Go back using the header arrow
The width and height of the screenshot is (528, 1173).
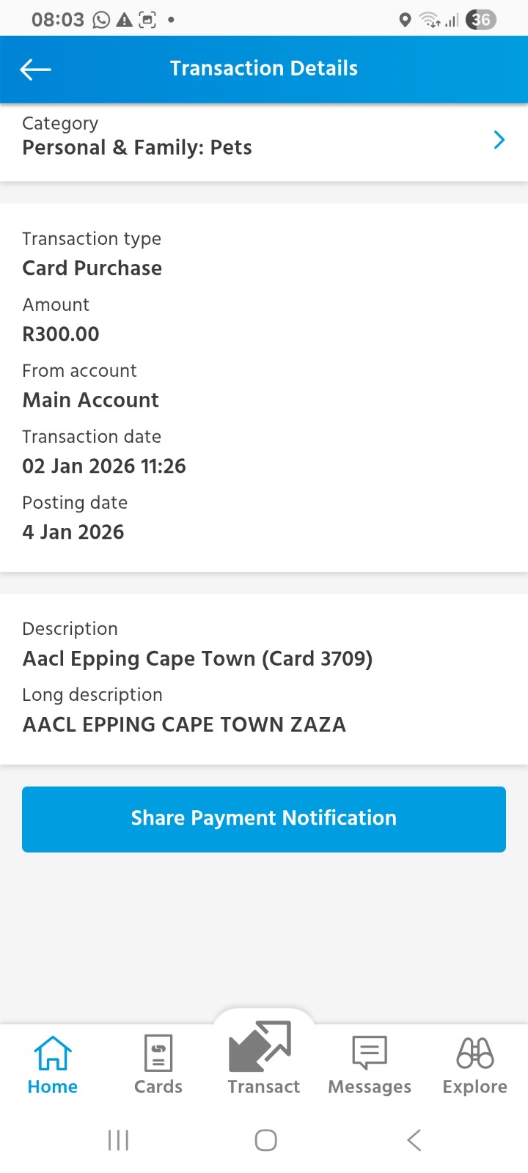pos(35,70)
